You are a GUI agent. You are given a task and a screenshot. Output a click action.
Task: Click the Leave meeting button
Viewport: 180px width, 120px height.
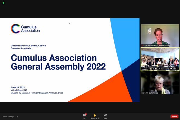(174, 116)
